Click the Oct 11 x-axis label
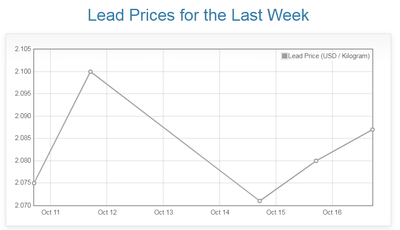The image size is (400, 230). (x=50, y=213)
